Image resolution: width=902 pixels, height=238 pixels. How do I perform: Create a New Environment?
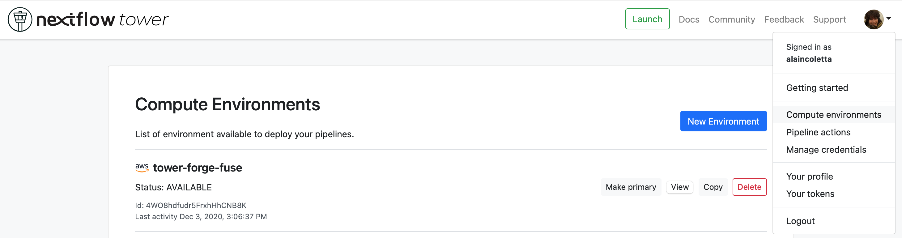pos(723,121)
